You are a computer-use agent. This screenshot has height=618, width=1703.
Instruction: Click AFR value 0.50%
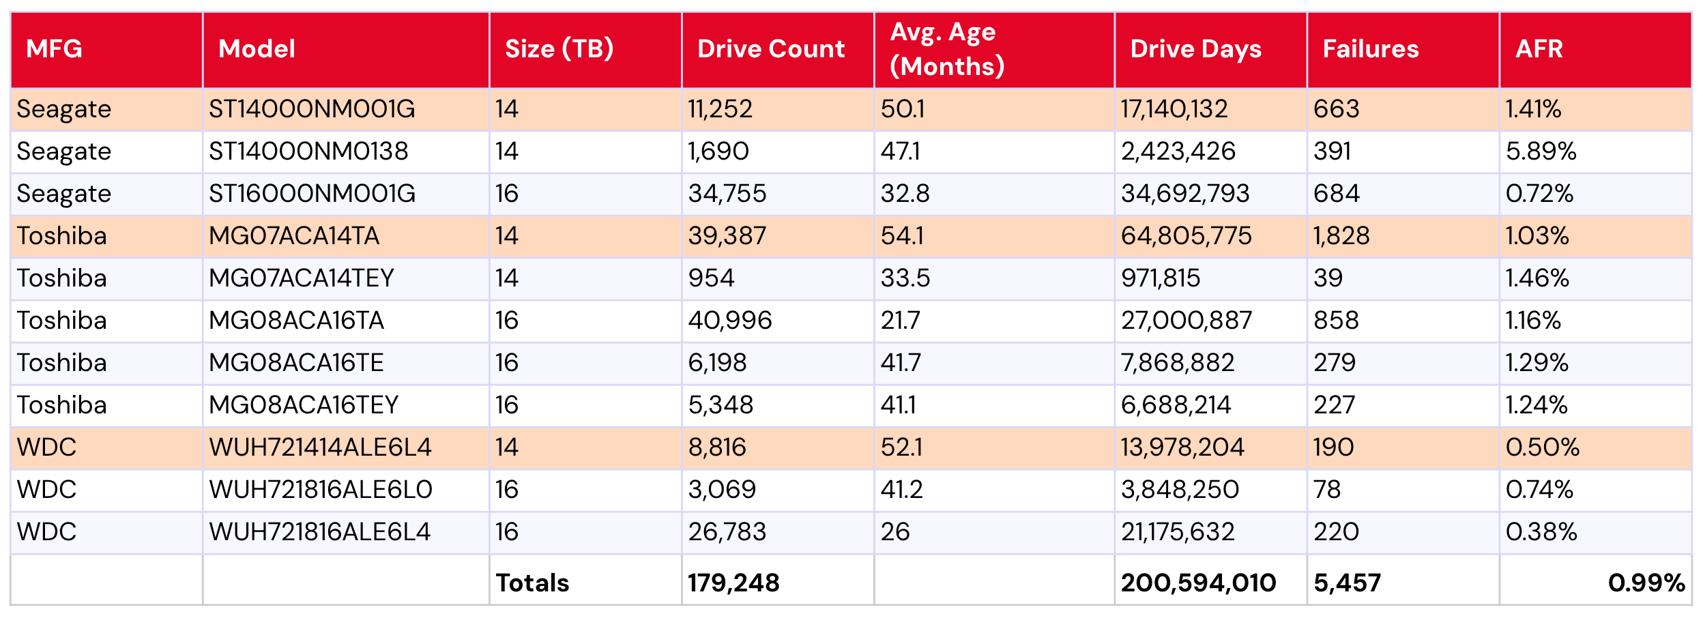1543,447
